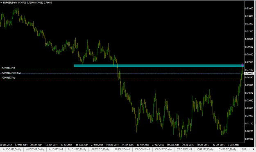The image size is (256, 152).
Task: Click the 0.83920 price axis label
Action: click(x=249, y=8)
